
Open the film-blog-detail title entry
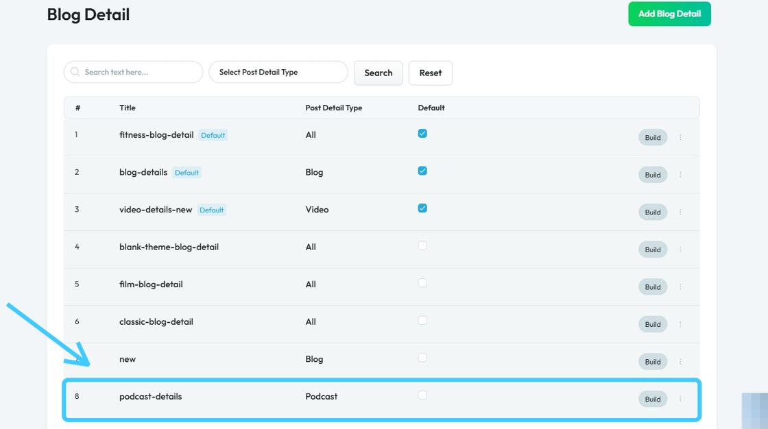click(x=151, y=284)
